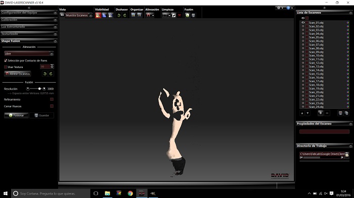The width and height of the screenshot is (354, 198).
Task: Click the Guardar button
Action: (42, 115)
